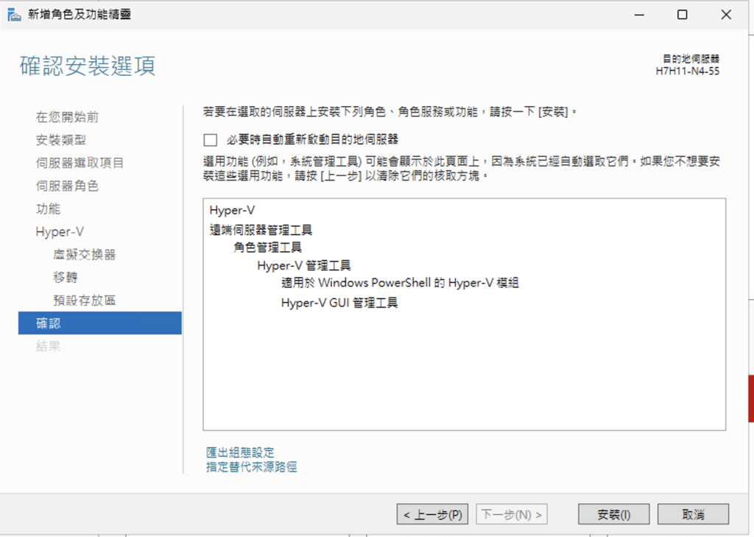Click the wizard icon in the title bar

[x=13, y=15]
